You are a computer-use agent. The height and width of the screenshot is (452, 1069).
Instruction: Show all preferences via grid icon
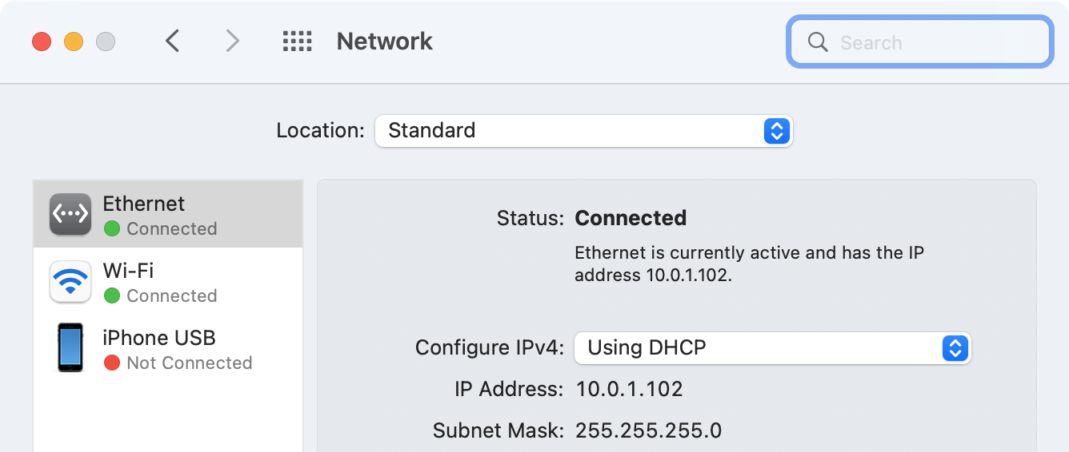point(298,42)
